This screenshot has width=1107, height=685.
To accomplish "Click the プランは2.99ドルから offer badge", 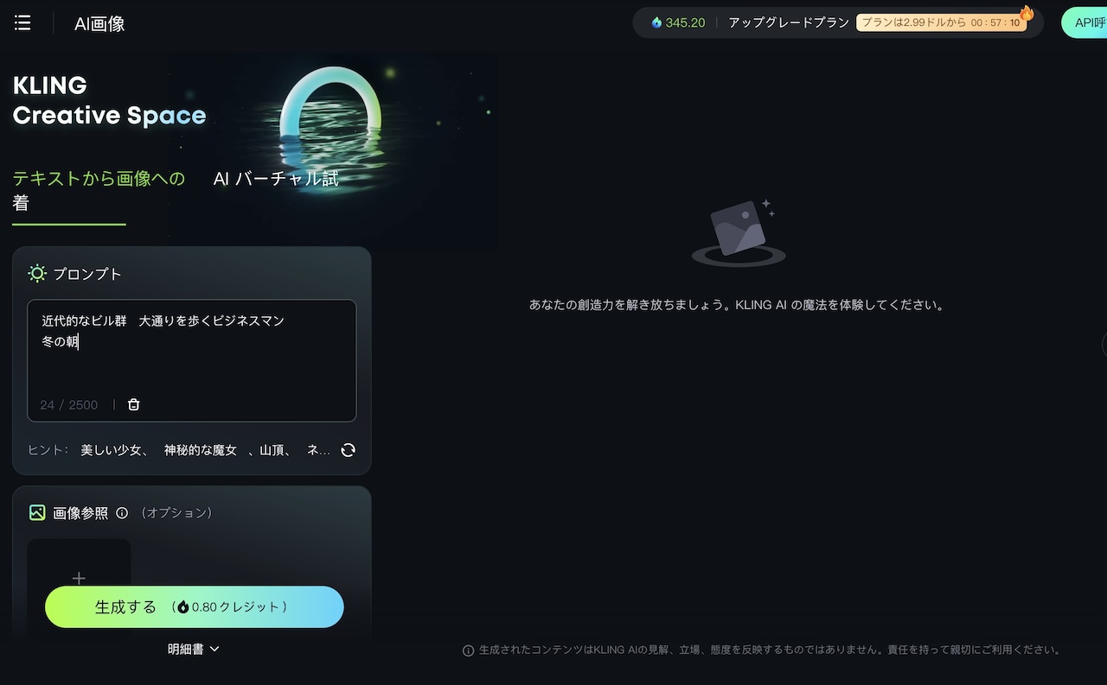I will pos(941,23).
